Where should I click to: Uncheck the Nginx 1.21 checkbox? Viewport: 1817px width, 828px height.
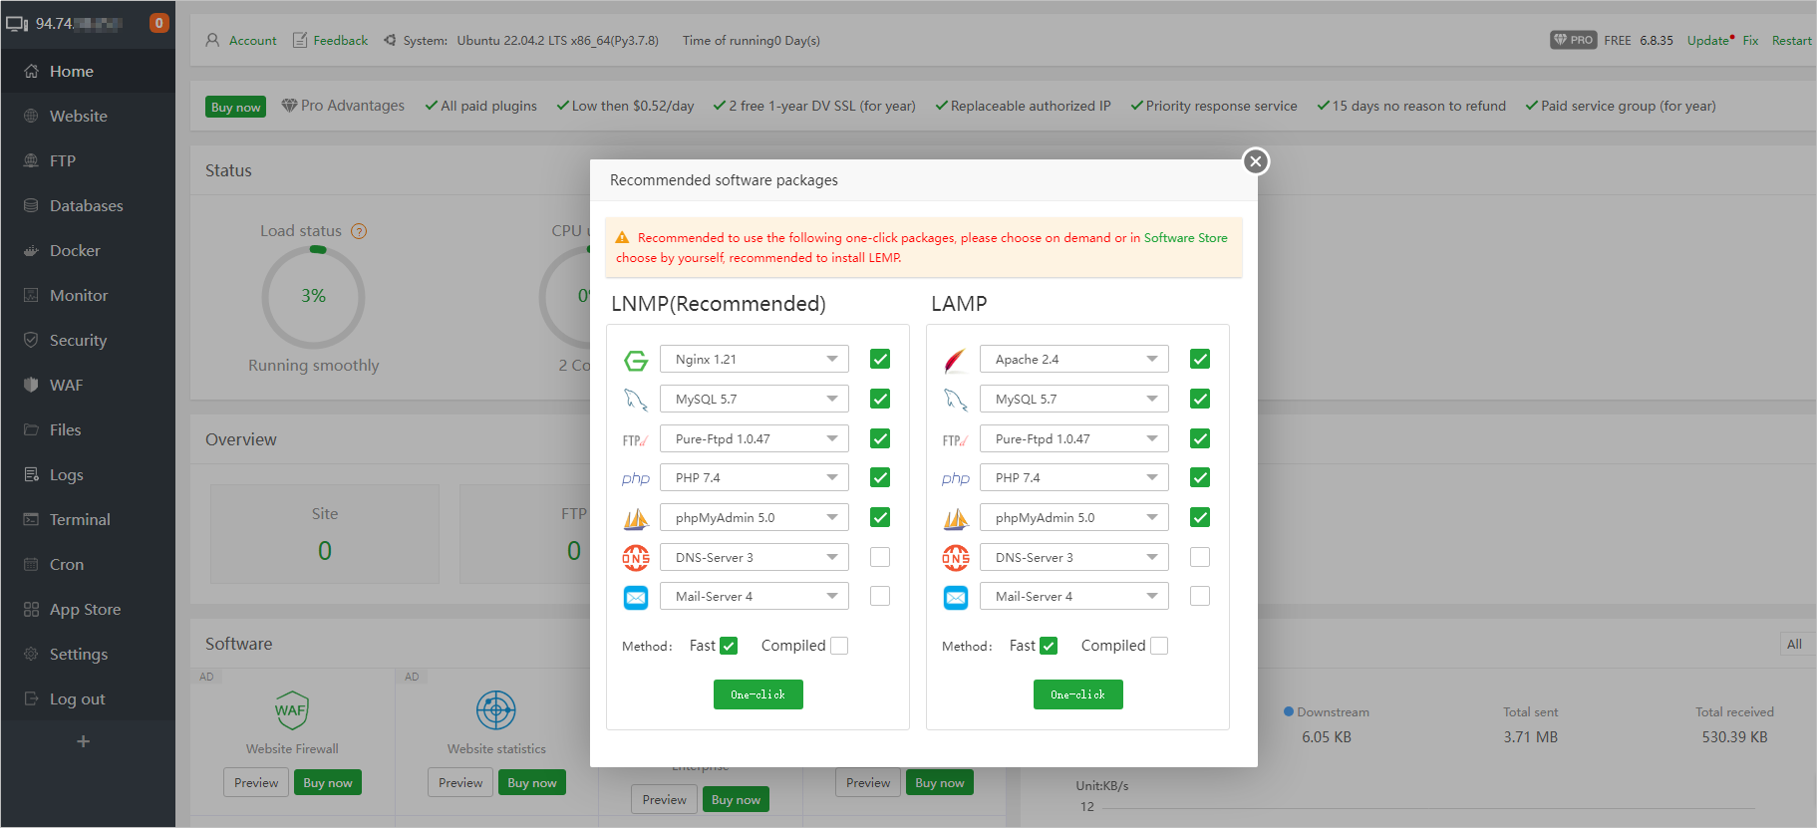(880, 359)
